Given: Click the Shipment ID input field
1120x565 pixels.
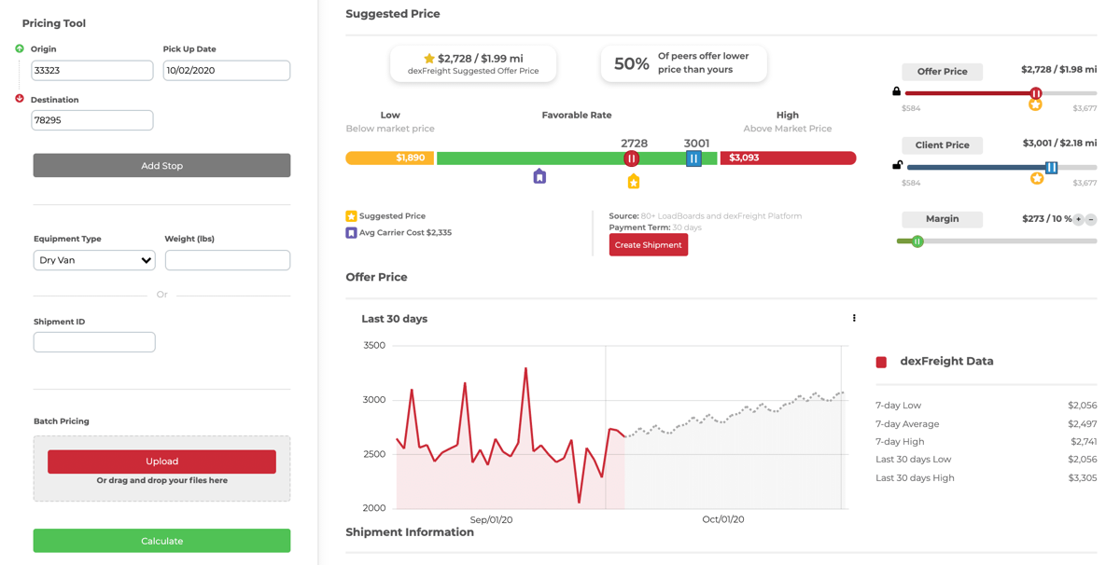Looking at the screenshot, I should (x=94, y=342).
